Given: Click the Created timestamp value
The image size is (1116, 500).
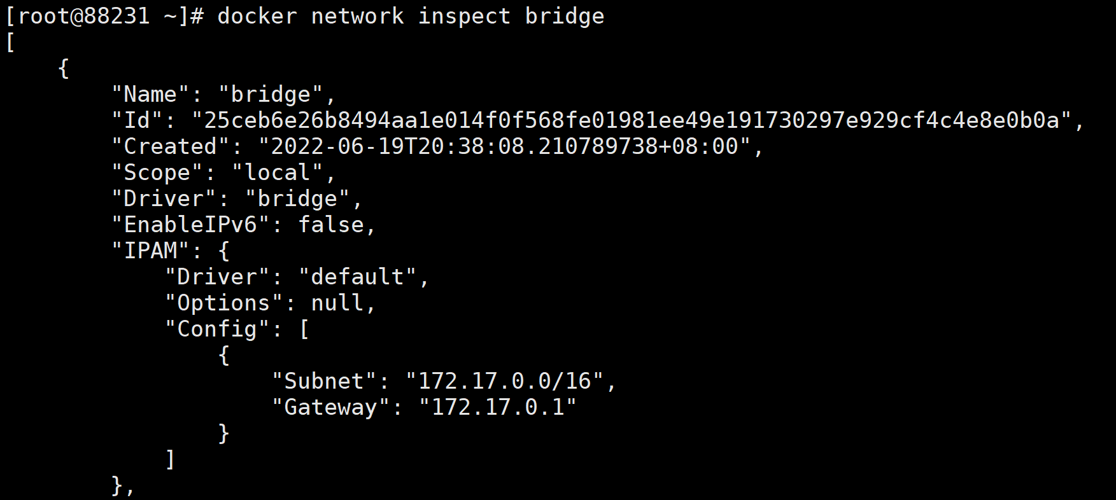Looking at the screenshot, I should pos(504,146).
